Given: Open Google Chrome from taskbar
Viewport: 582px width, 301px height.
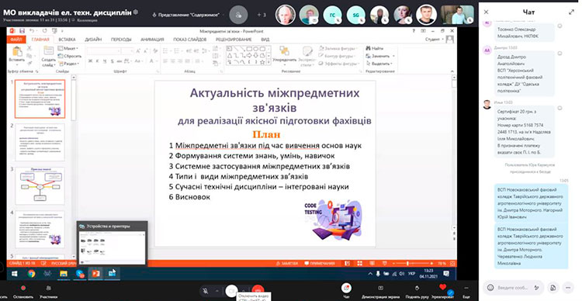Looking at the screenshot, I should click(x=31, y=274).
